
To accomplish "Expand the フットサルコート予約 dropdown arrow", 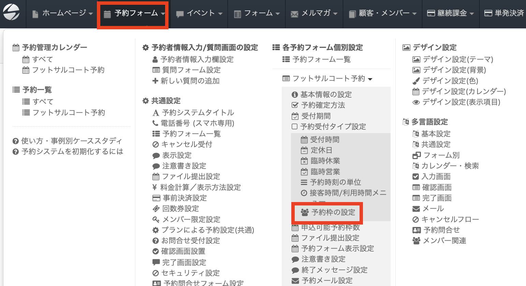I will [x=370, y=79].
